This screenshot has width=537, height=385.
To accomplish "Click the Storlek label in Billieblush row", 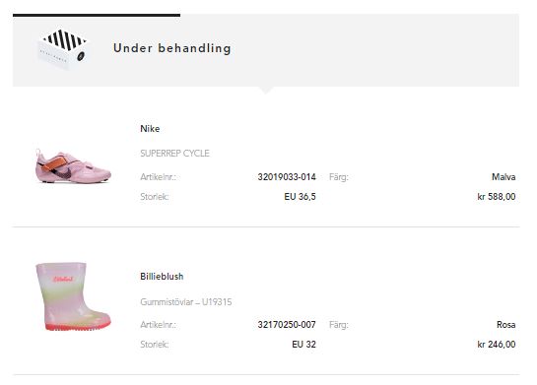I will tap(155, 345).
